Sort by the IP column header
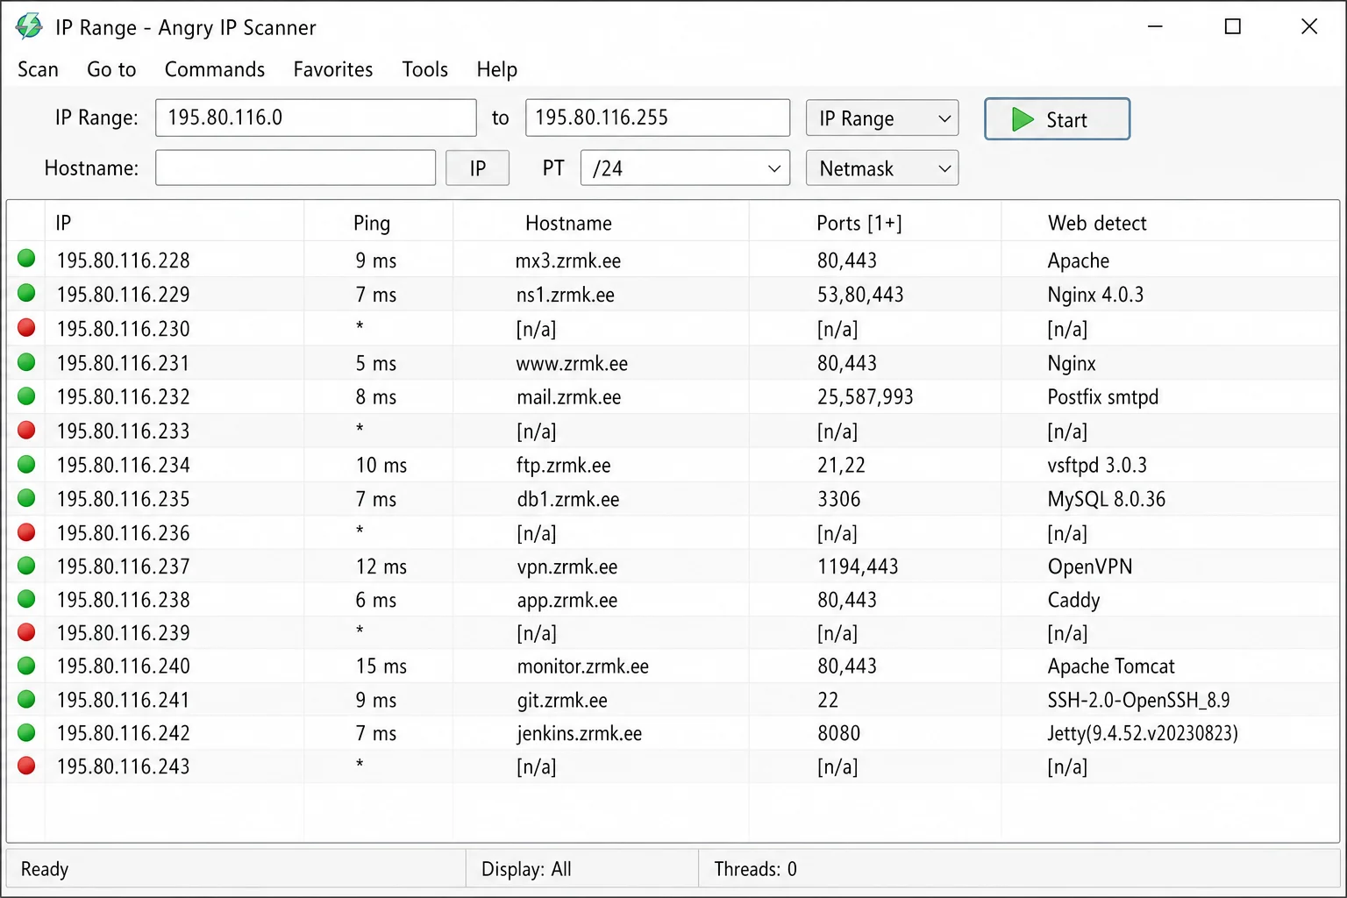The image size is (1347, 898). 63,223
